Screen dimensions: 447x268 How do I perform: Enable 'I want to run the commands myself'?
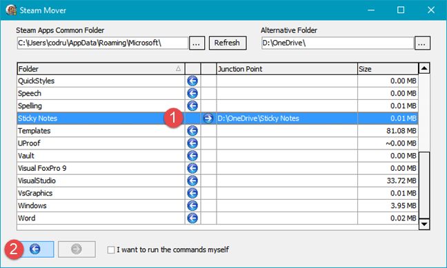(111, 250)
